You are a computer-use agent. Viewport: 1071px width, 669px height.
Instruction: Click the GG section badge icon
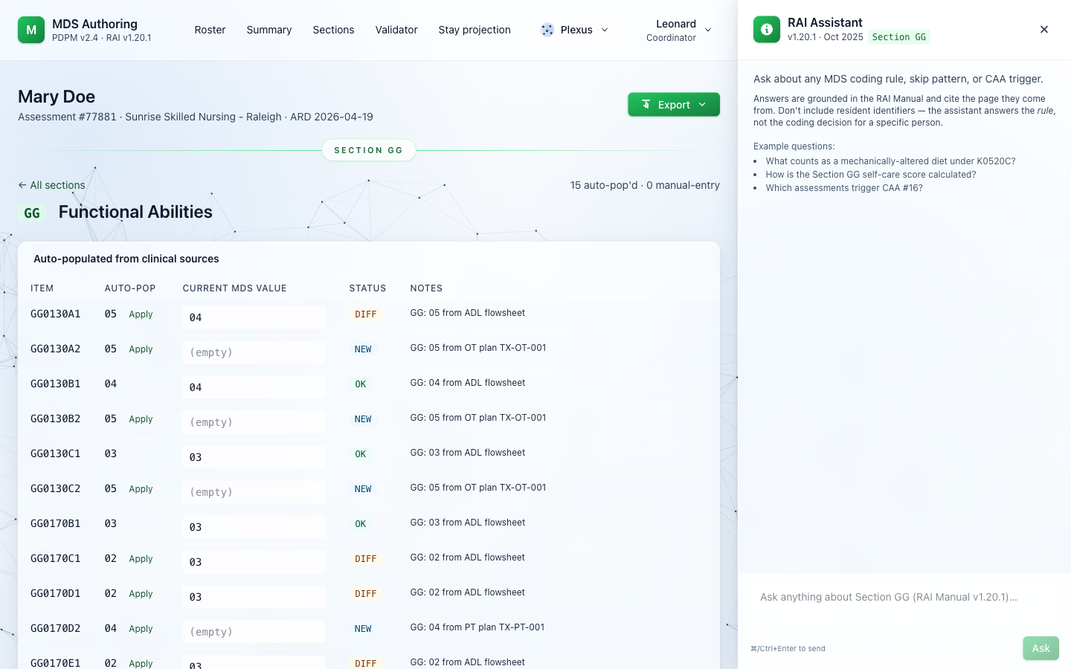pos(32,213)
